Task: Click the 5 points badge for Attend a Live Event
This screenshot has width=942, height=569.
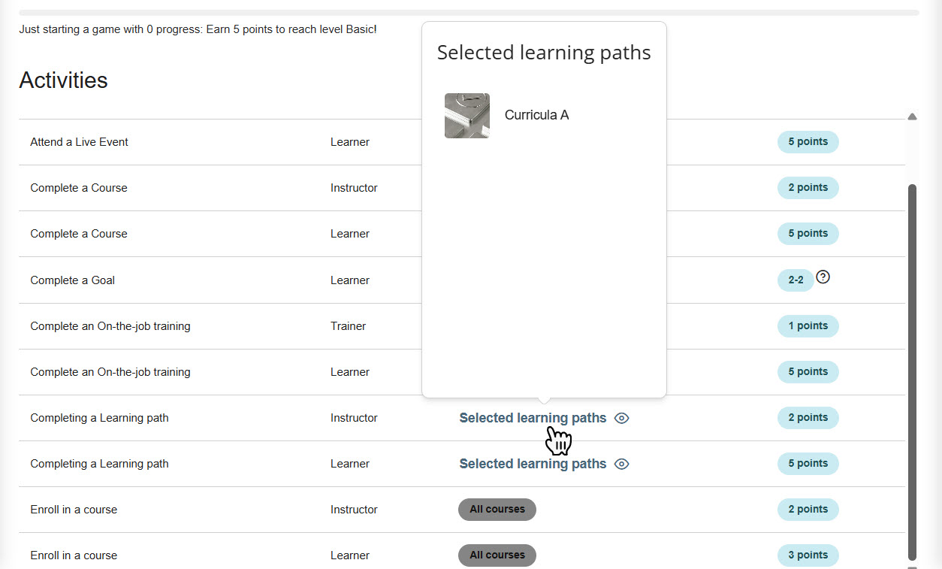Action: (808, 142)
